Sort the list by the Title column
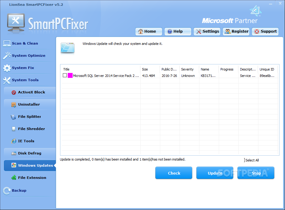The height and width of the screenshot is (210, 285). [101, 69]
